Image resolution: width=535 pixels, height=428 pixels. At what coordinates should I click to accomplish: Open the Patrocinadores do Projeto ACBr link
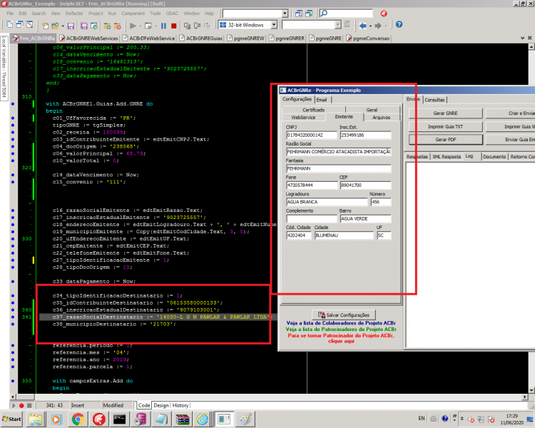[341, 330]
